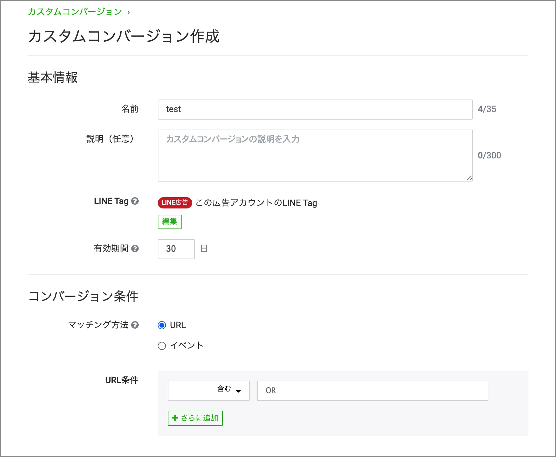556x457 pixels.
Task: Click the この広告アカウントのLINE Tag text
Action: coord(256,203)
